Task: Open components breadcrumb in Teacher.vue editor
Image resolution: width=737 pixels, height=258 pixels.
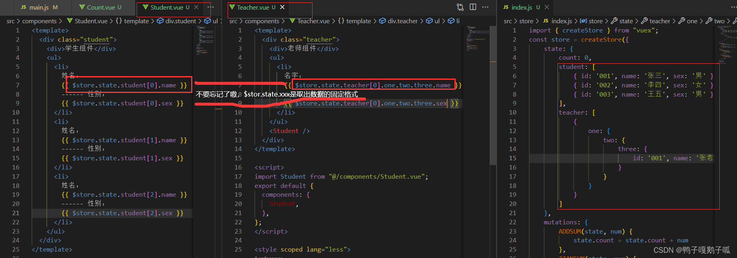Action: point(262,21)
